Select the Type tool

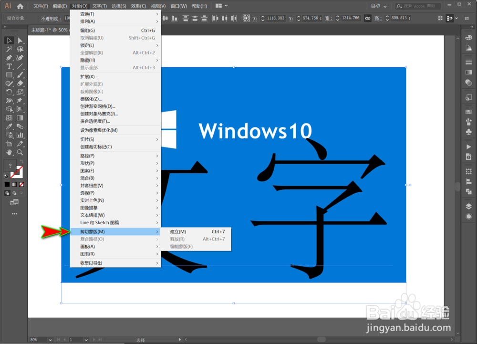click(x=9, y=66)
